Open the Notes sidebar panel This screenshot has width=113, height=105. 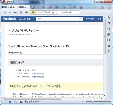109,34
